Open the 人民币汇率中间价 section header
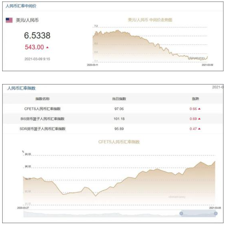The image size is (225, 225). click(21, 6)
